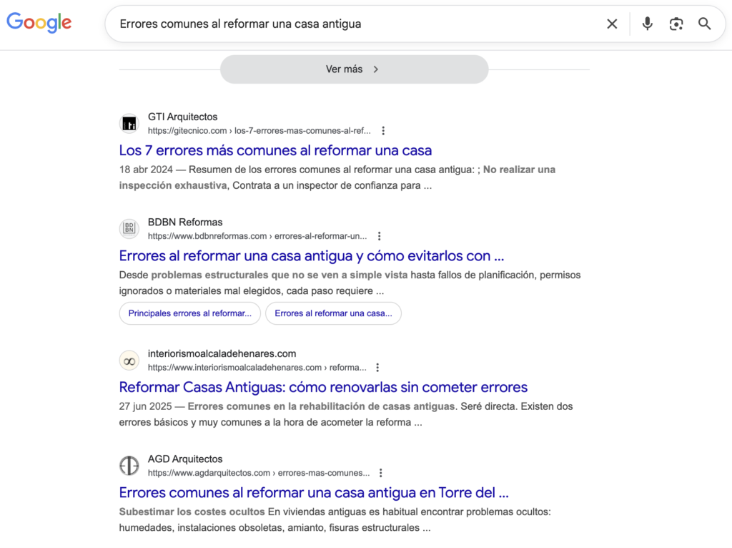Click the interiorismoalcaladehenares.com infinity favicon
The width and height of the screenshot is (732, 548).
129,360
